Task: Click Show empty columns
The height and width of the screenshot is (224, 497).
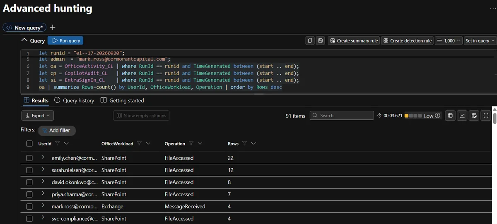Action: tap(141, 116)
